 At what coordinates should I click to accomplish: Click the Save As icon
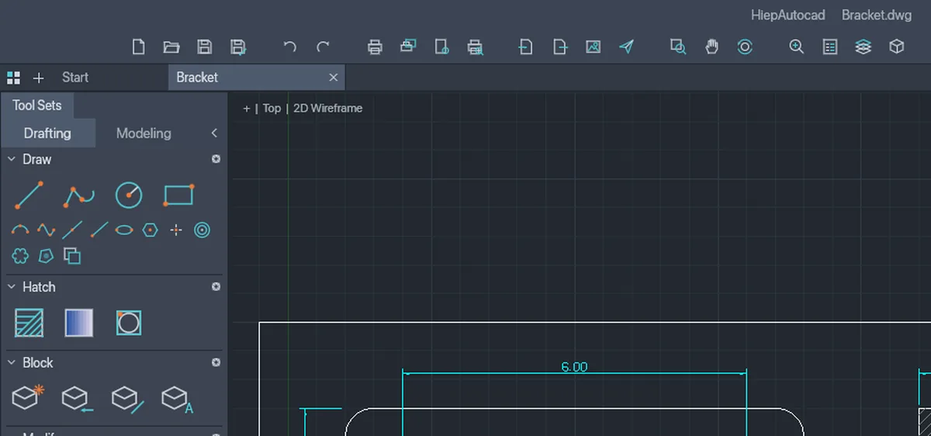click(239, 47)
